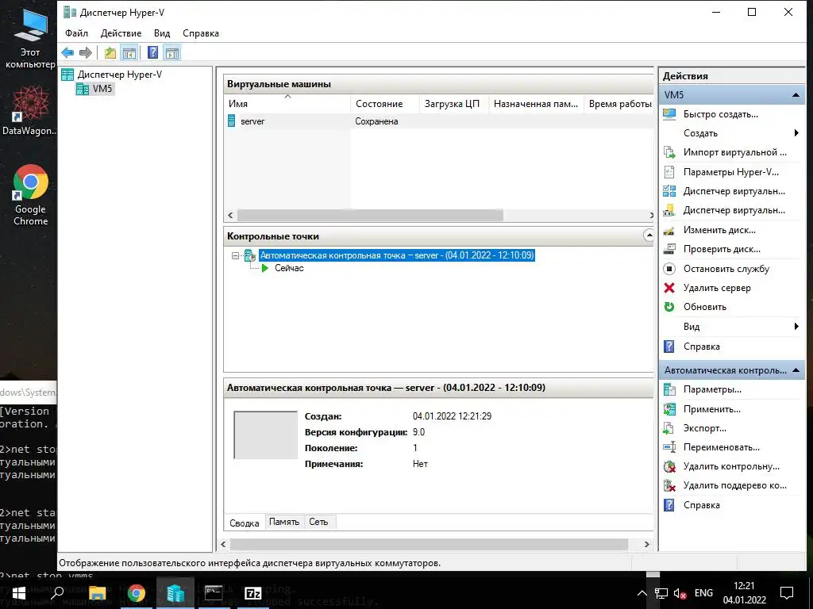The width and height of the screenshot is (813, 609).
Task: Click the Up one level folder icon
Action: pyautogui.click(x=110, y=52)
